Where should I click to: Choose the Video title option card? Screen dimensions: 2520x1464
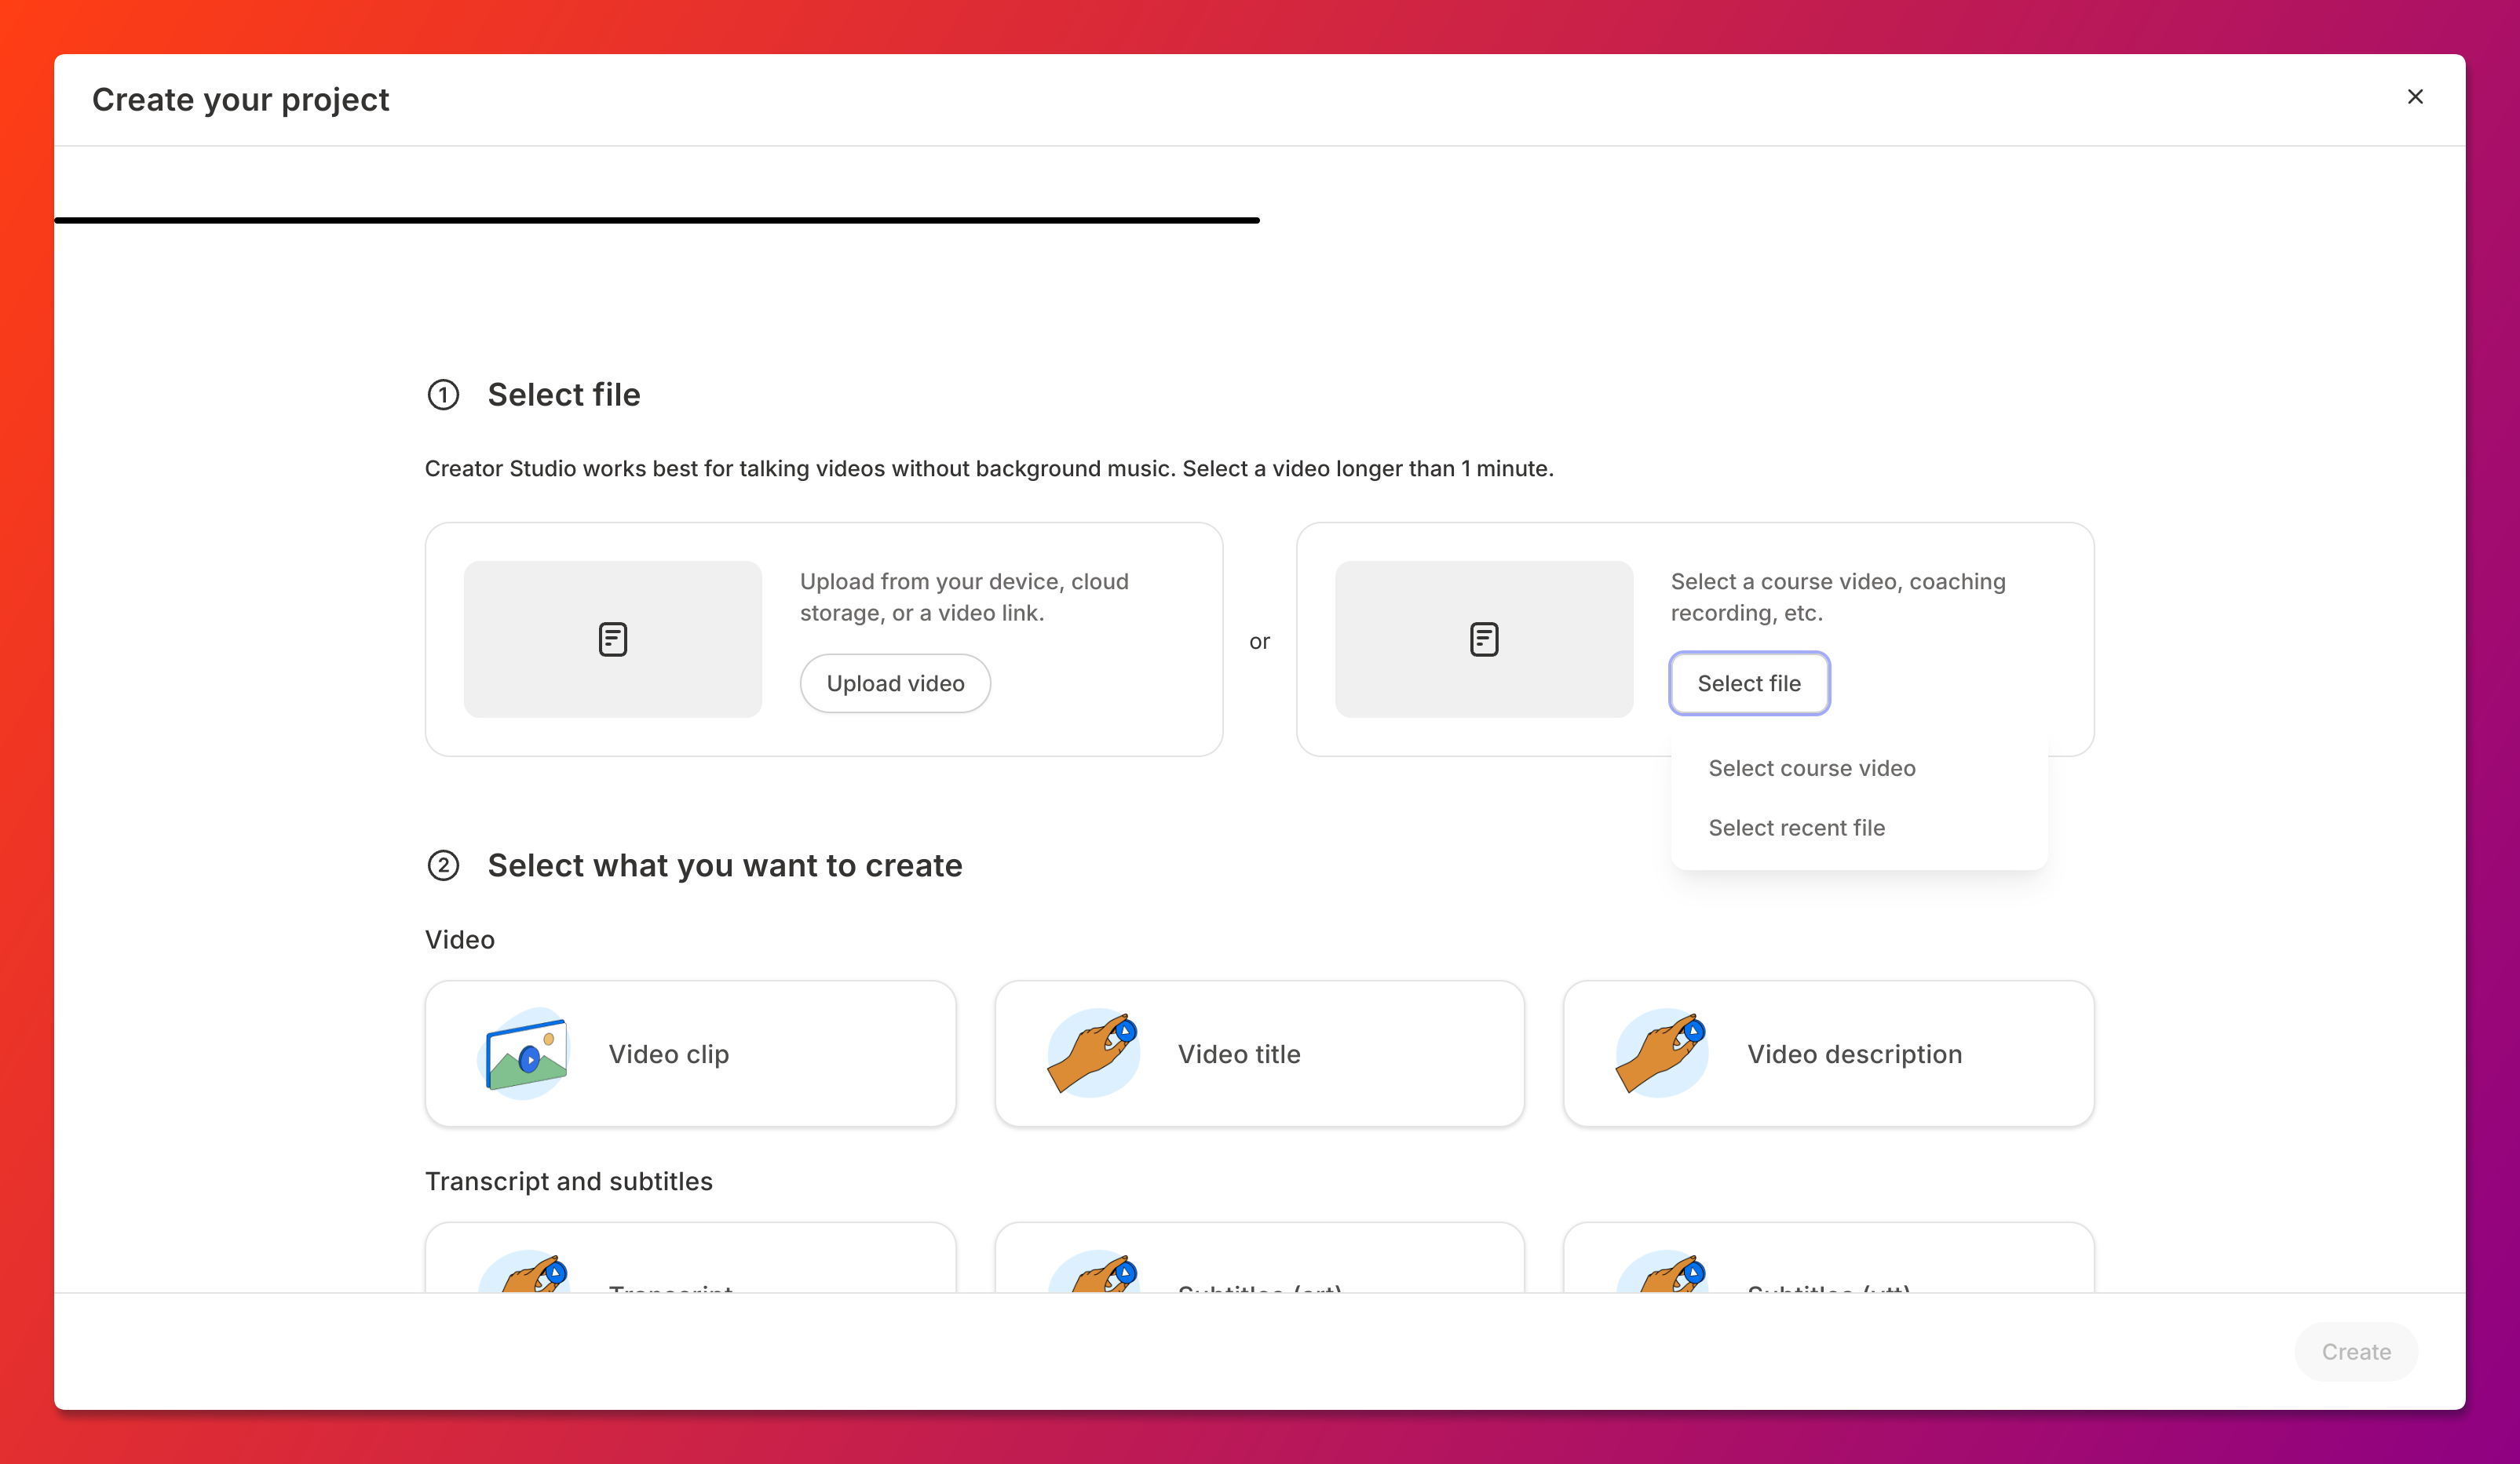1259,1054
